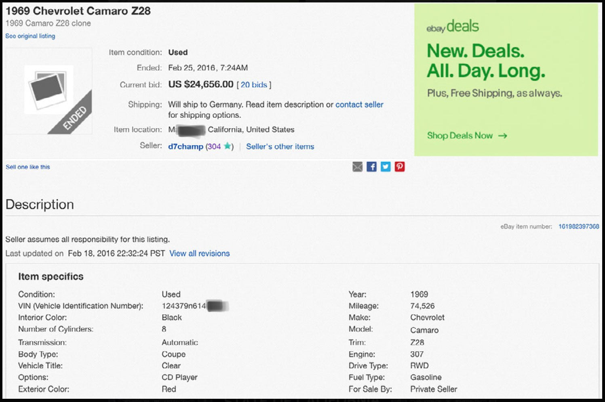Image resolution: width=605 pixels, height=402 pixels.
Task: Open 'See original listing' link
Action: pos(30,36)
